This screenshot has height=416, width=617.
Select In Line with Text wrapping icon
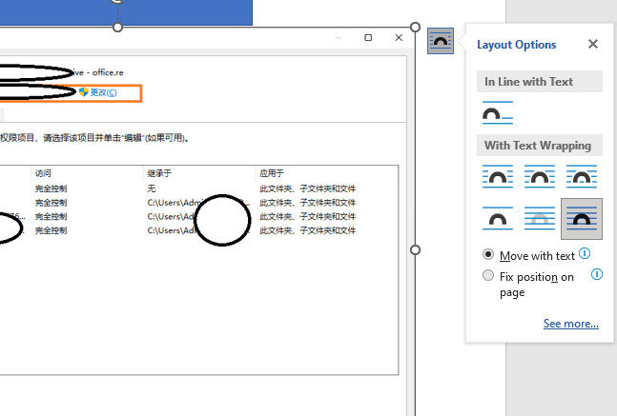coord(498,112)
